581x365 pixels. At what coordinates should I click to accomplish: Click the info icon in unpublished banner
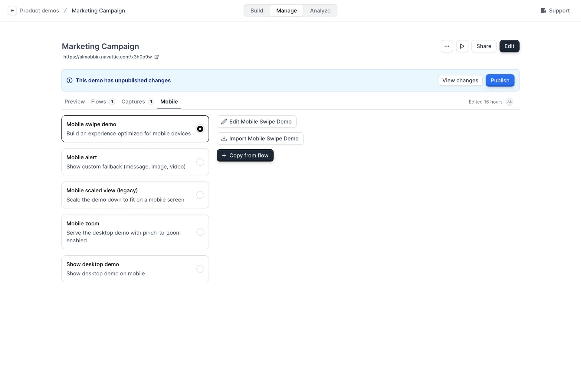click(x=70, y=81)
